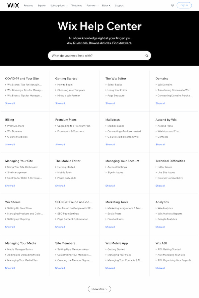View the Google Analytics help topic
The width and height of the screenshot is (199, 298).
(167, 219)
